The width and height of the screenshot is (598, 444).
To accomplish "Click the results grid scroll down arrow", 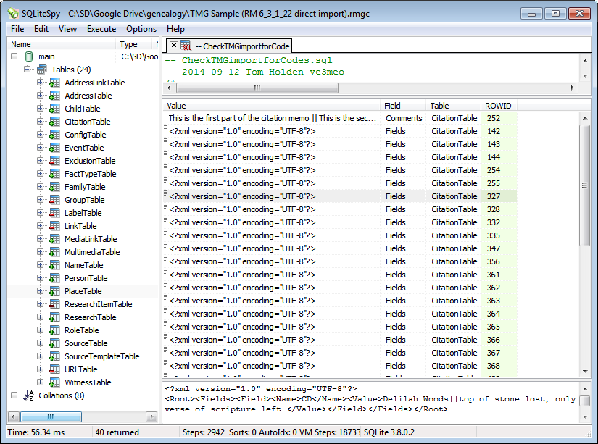I will click(585, 371).
